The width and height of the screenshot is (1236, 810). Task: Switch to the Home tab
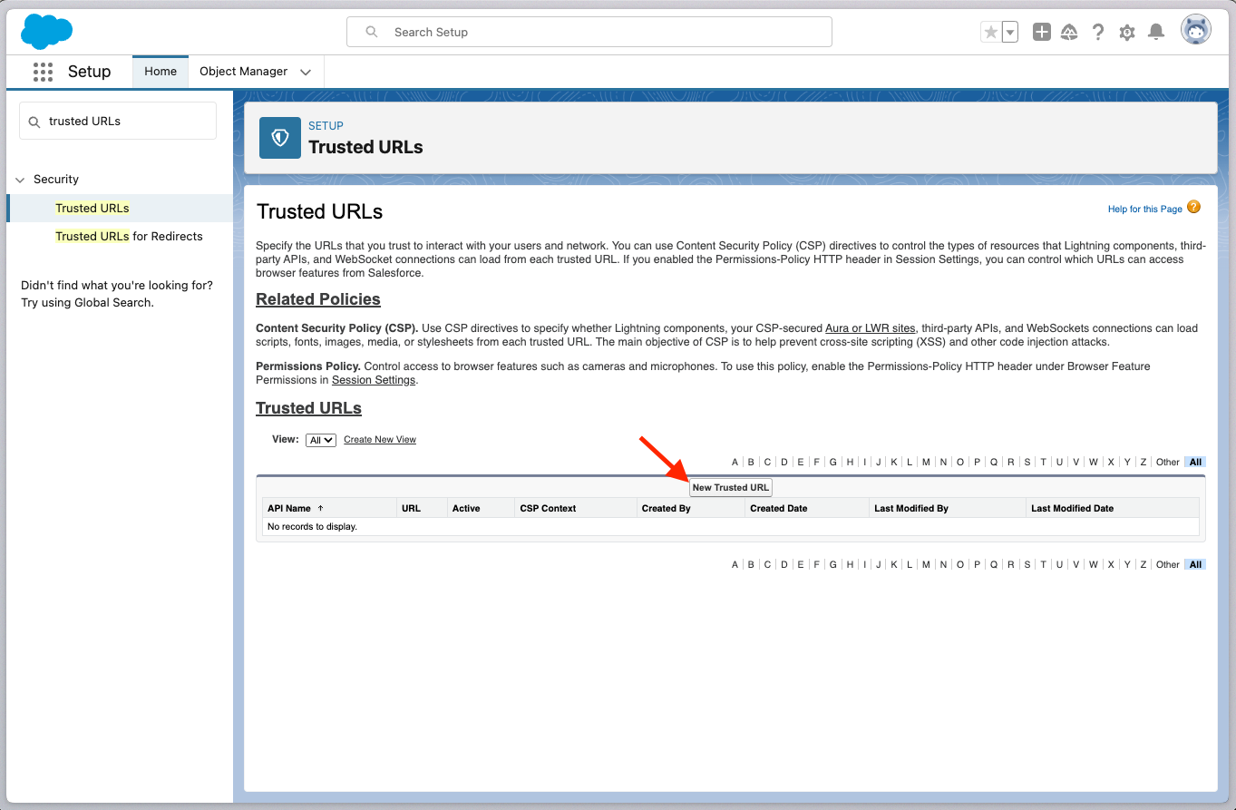point(161,72)
